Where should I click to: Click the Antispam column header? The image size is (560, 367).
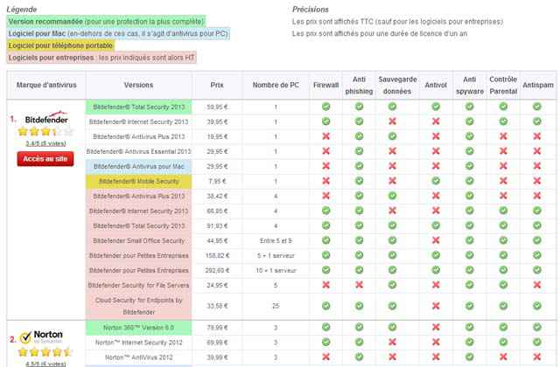(538, 85)
